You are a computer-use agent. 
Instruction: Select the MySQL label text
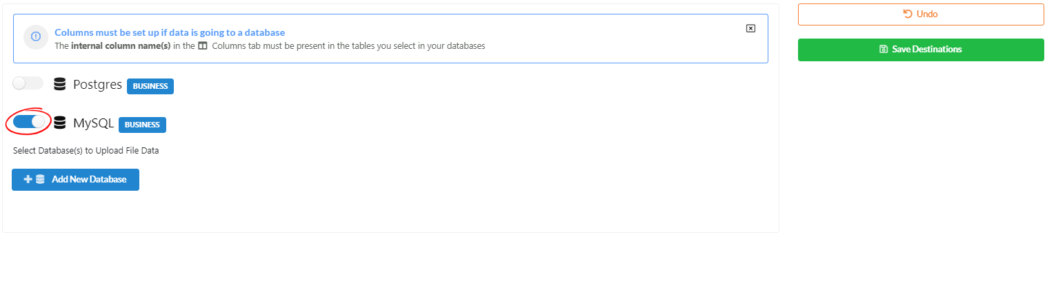coord(93,123)
